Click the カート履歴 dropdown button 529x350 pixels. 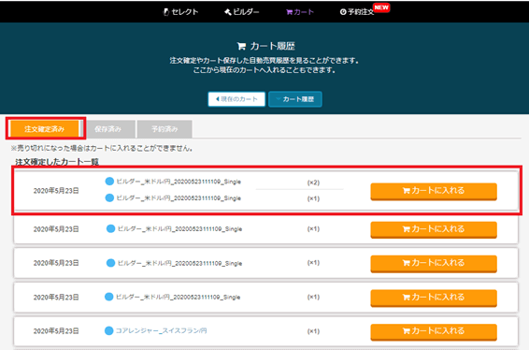pyautogui.click(x=295, y=99)
